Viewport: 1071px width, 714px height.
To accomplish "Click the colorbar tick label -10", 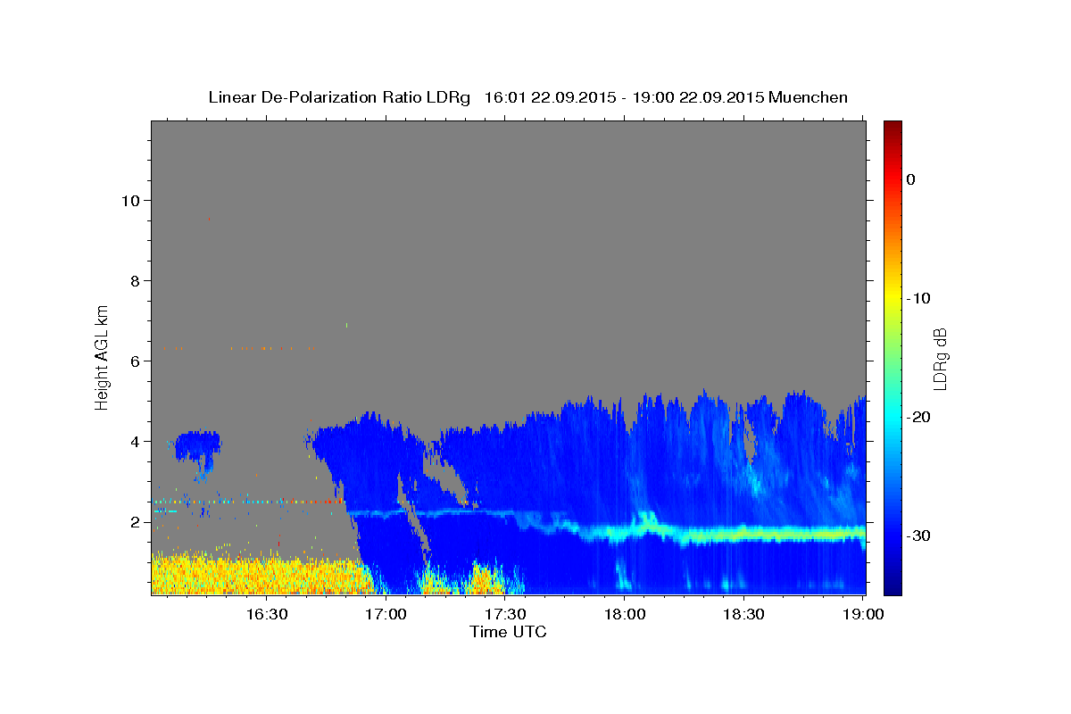I will click(x=918, y=298).
